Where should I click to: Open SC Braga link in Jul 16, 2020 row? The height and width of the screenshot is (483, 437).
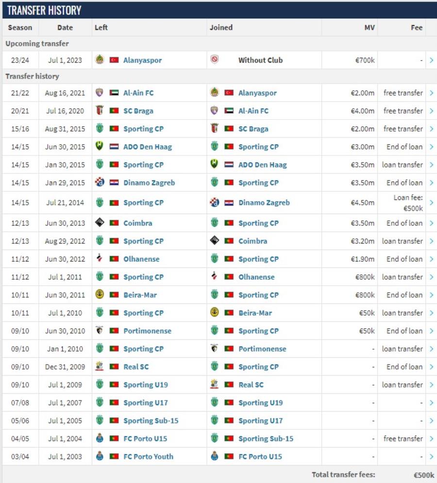click(138, 111)
